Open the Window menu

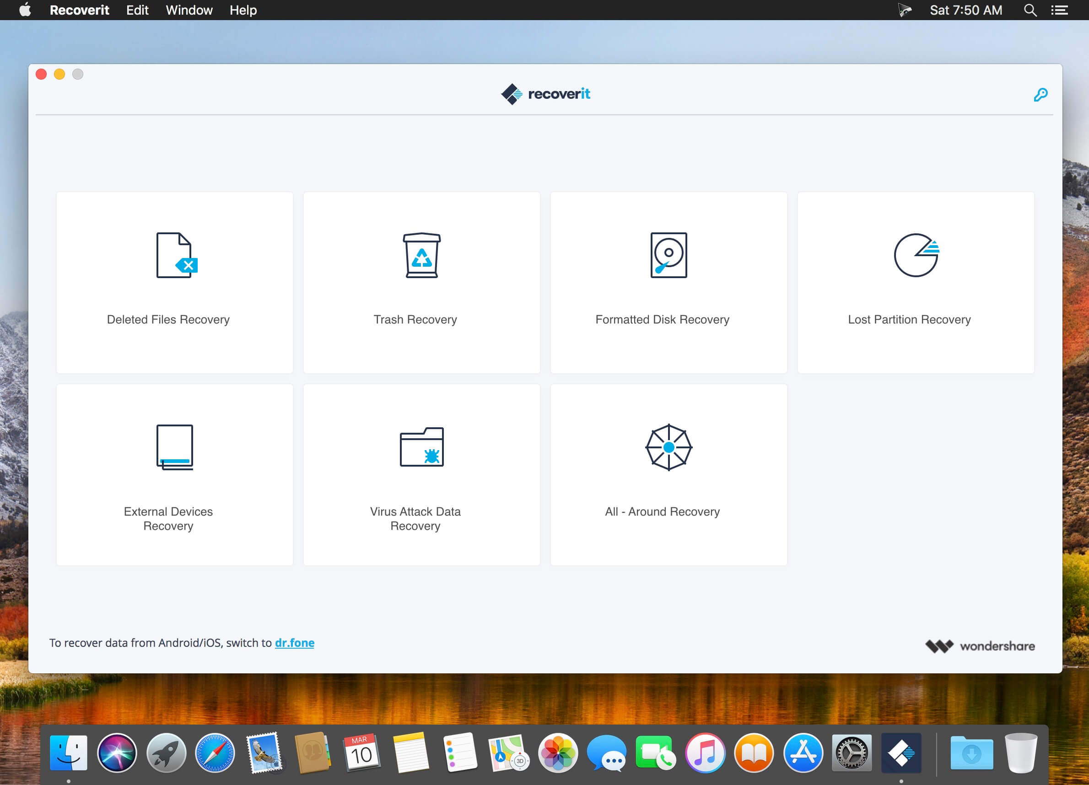(189, 10)
